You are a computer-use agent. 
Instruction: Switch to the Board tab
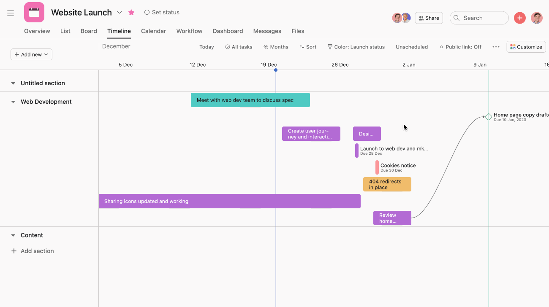(x=89, y=31)
